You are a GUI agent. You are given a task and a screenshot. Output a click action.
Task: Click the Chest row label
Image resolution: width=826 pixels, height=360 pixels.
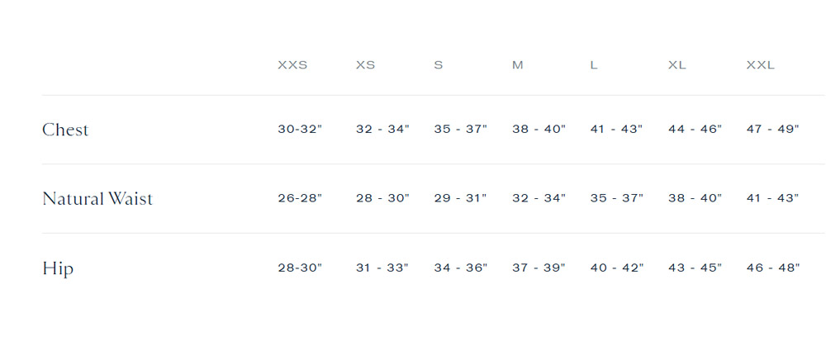[65, 130]
